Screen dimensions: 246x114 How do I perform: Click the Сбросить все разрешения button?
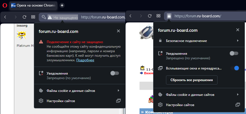pyautogui.click(x=192, y=80)
